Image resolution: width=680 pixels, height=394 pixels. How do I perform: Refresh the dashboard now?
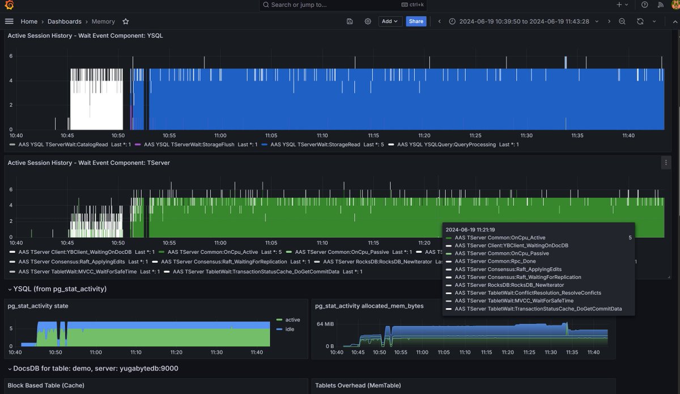click(640, 21)
